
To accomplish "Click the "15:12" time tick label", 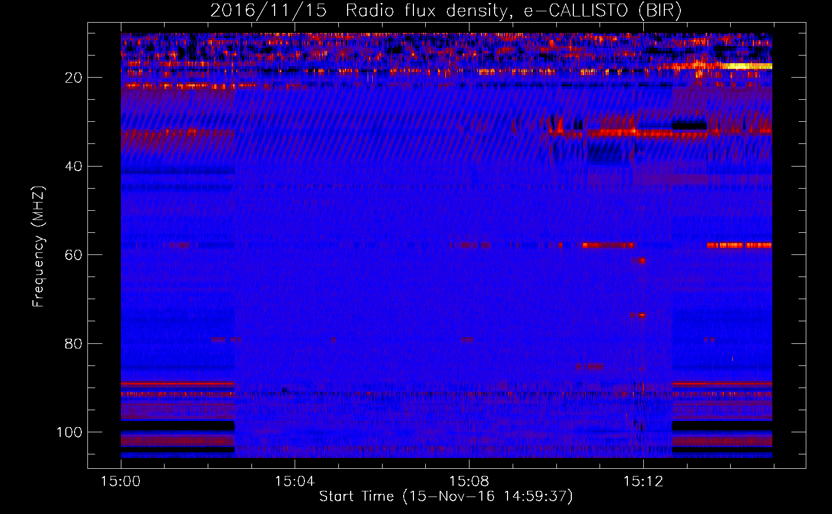I will [x=643, y=481].
